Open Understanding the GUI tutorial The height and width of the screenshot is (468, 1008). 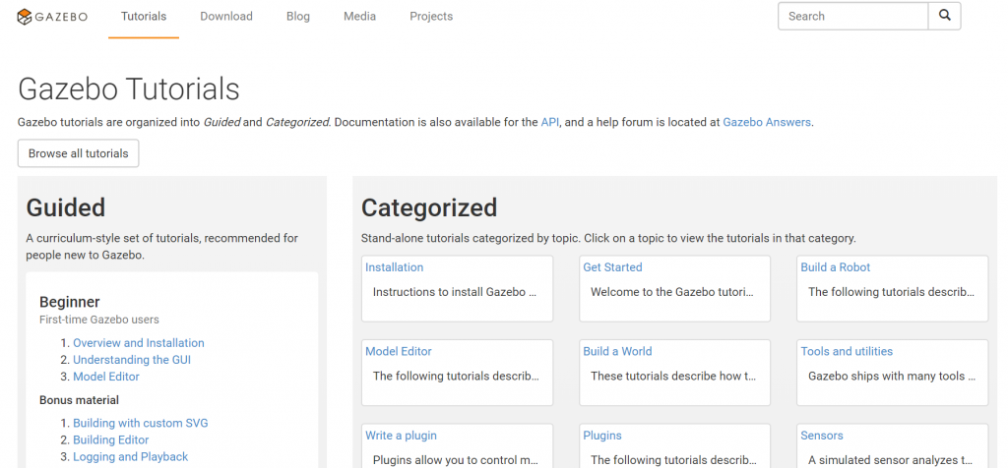point(132,360)
